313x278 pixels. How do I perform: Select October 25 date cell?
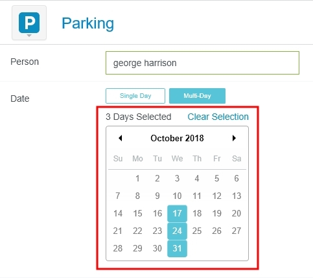tap(197, 231)
